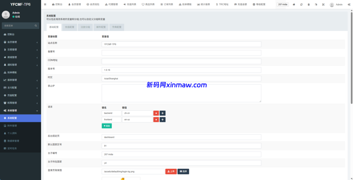Click the 时区 field showing Asia/Shanghai
Screen dimensions: 353x180
(181, 78)
